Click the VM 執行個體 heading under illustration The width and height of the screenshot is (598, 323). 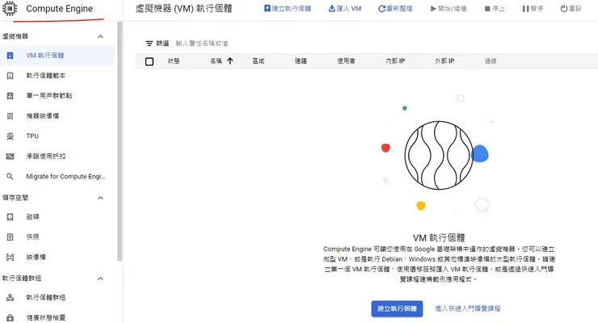click(x=439, y=238)
